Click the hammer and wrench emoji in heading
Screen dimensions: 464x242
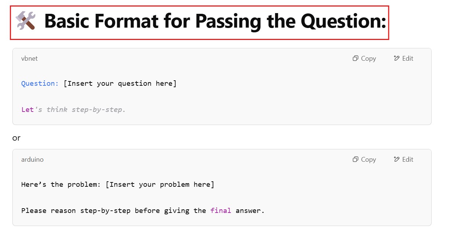coord(25,21)
